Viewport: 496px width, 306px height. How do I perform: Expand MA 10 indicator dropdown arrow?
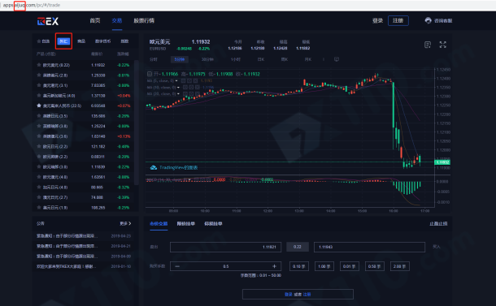[178, 87]
